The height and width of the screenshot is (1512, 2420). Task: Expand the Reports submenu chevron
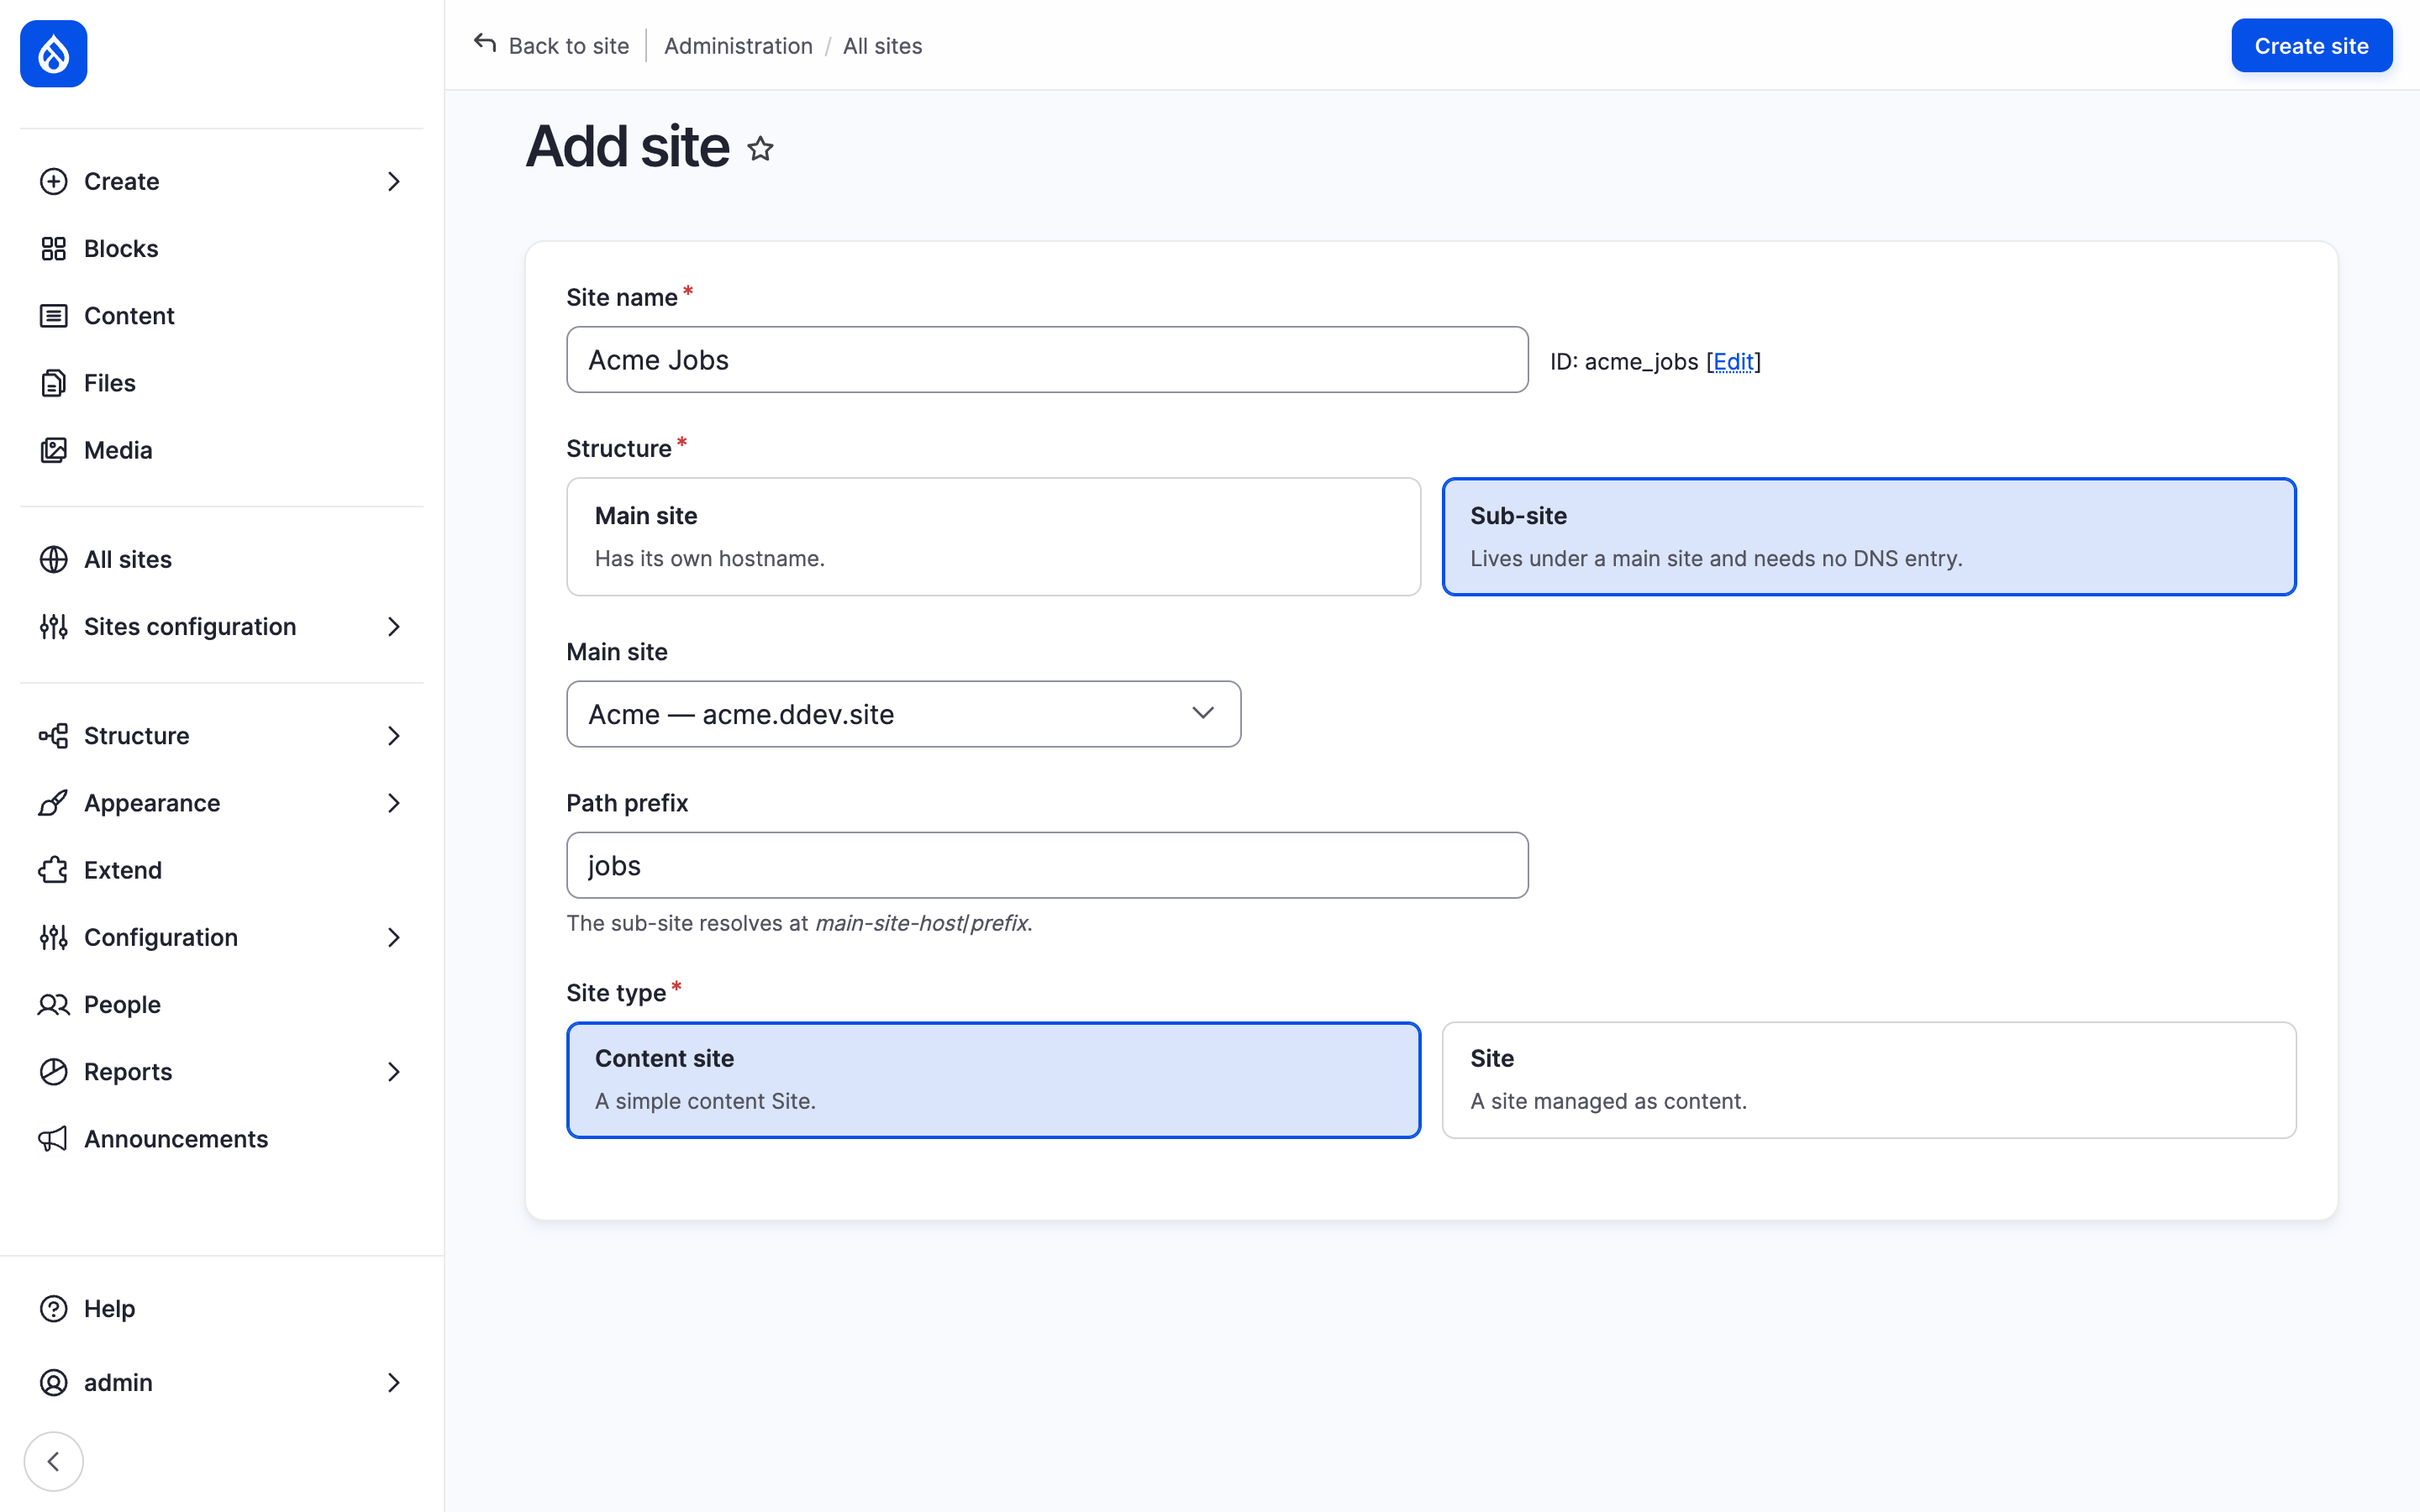[x=394, y=1072]
